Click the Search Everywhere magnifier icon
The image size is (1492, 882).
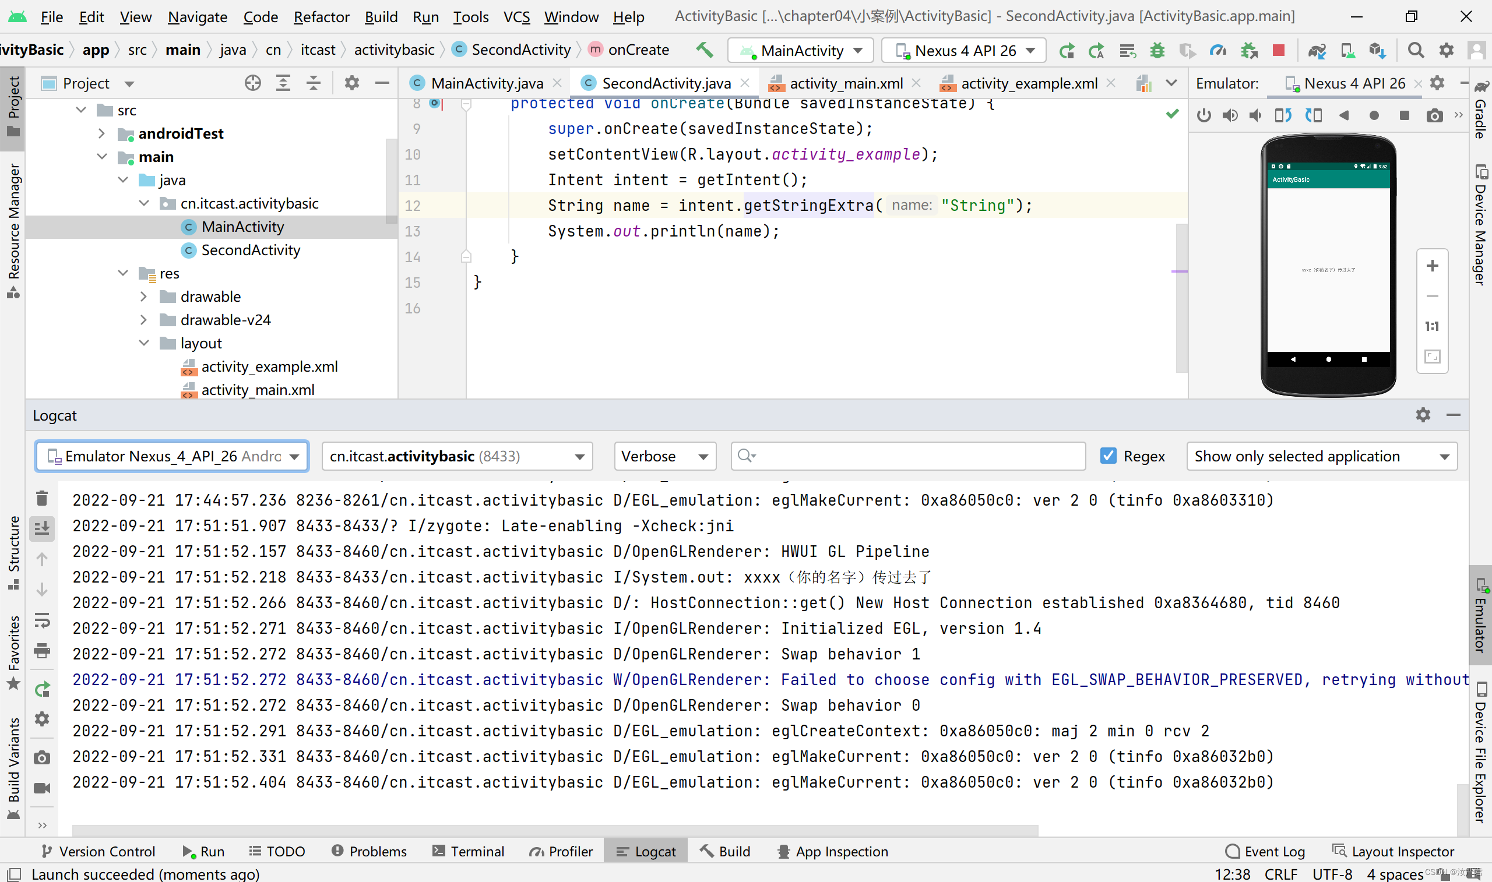pyautogui.click(x=1416, y=51)
